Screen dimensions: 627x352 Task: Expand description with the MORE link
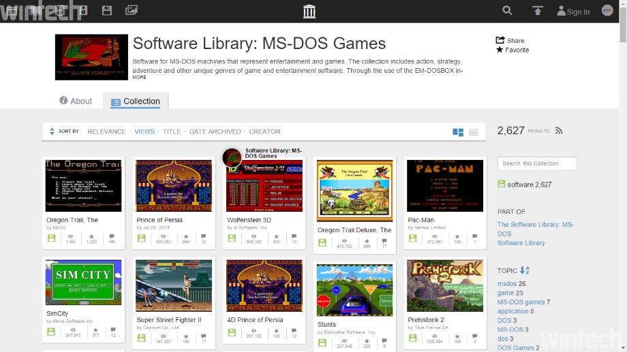[139, 78]
